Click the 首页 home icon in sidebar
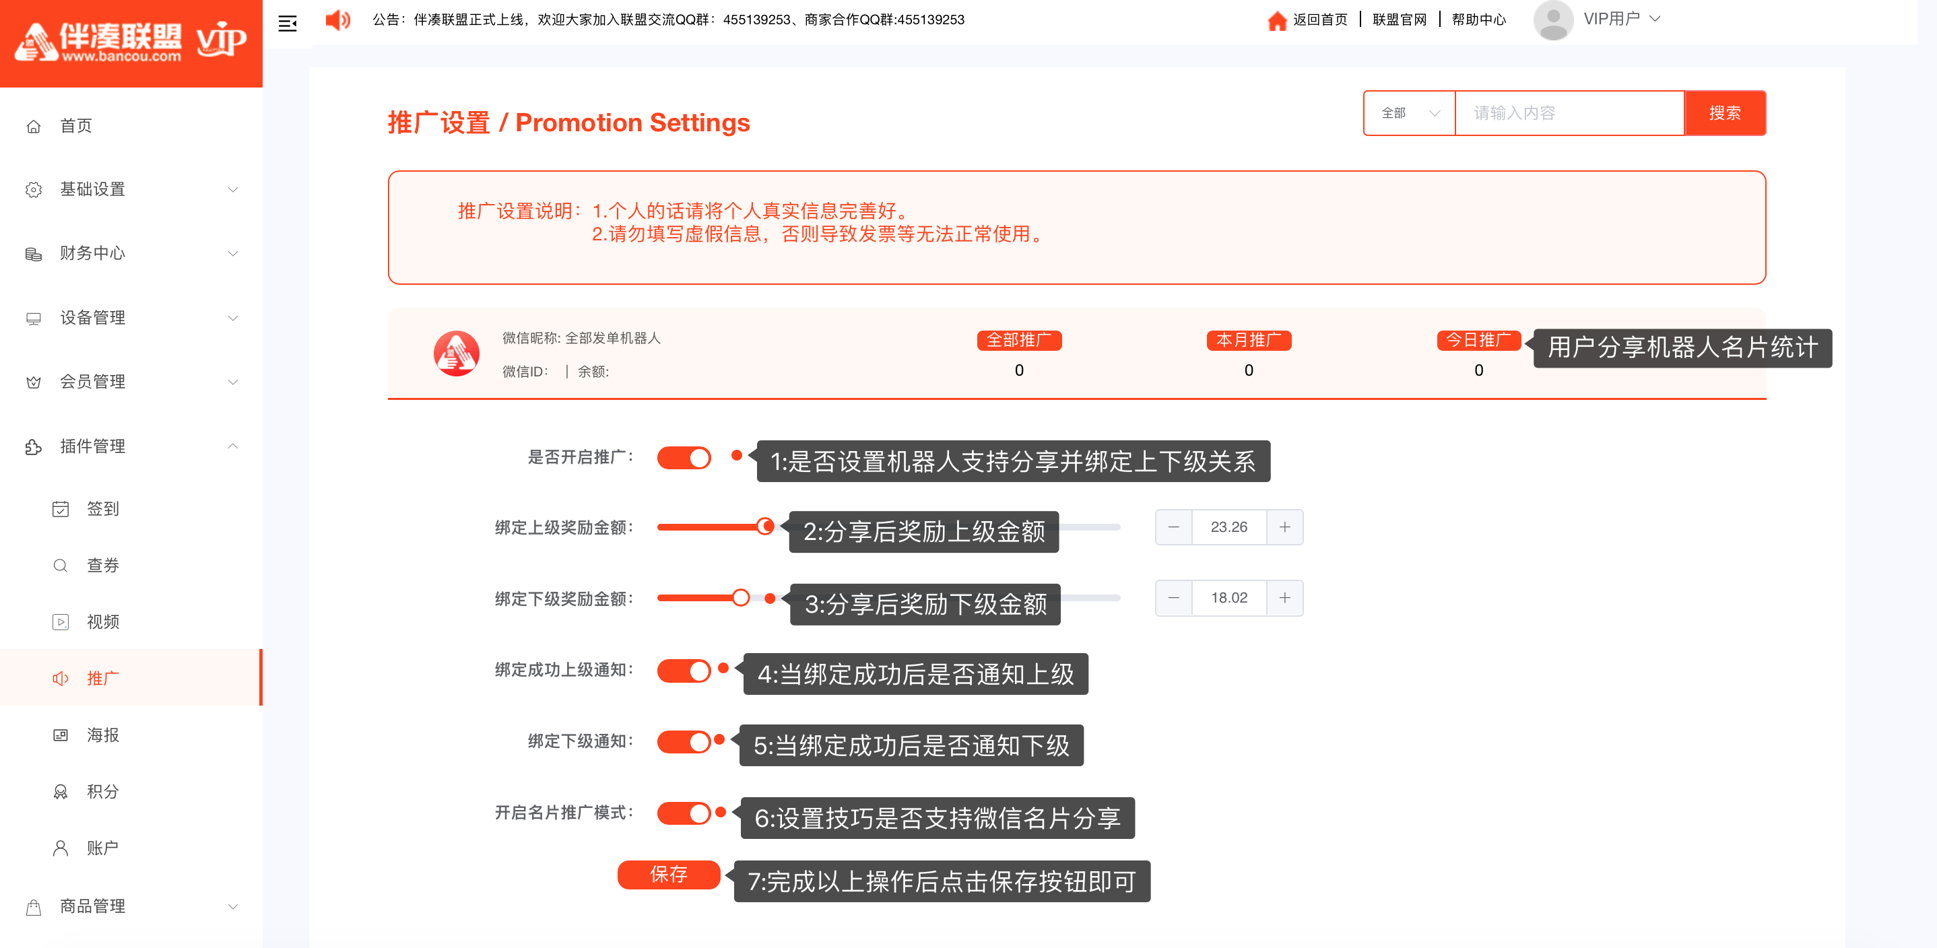This screenshot has height=948, width=1937. [33, 127]
